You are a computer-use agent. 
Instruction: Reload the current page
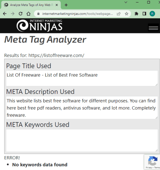[x=21, y=14]
